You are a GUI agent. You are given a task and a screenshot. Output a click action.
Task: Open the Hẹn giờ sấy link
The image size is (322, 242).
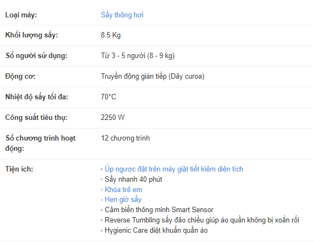point(123,200)
